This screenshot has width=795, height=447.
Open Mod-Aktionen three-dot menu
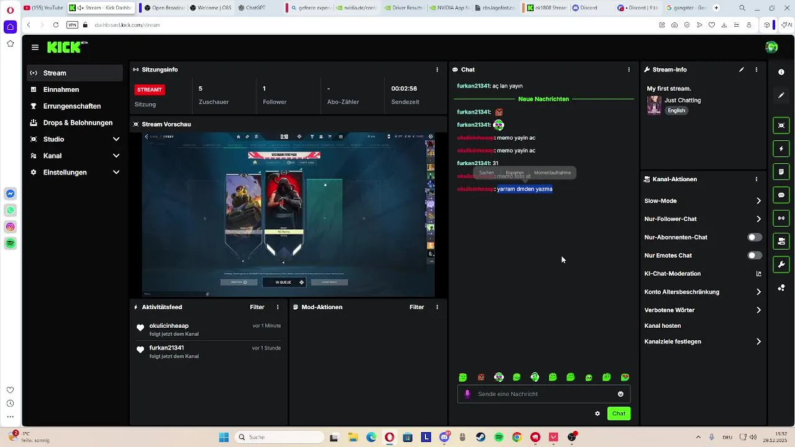click(x=437, y=307)
